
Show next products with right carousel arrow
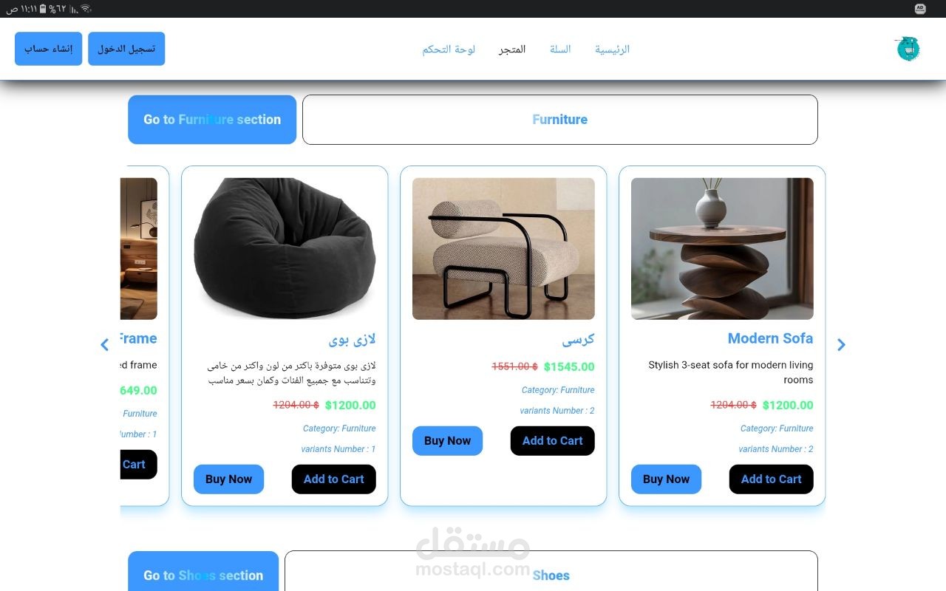(x=841, y=344)
